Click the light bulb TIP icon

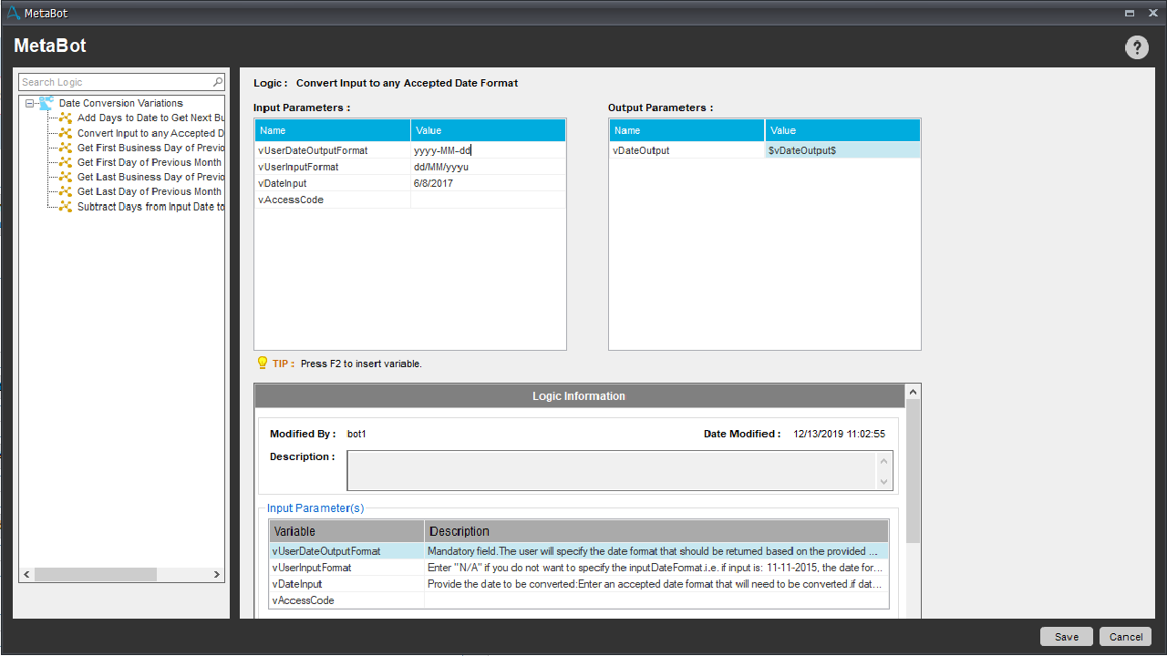pos(263,363)
